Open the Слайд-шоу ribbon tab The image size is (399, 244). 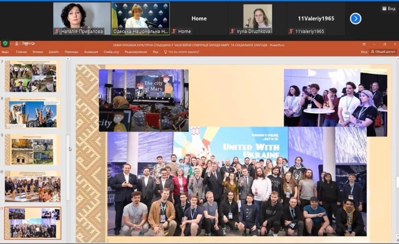[111, 52]
